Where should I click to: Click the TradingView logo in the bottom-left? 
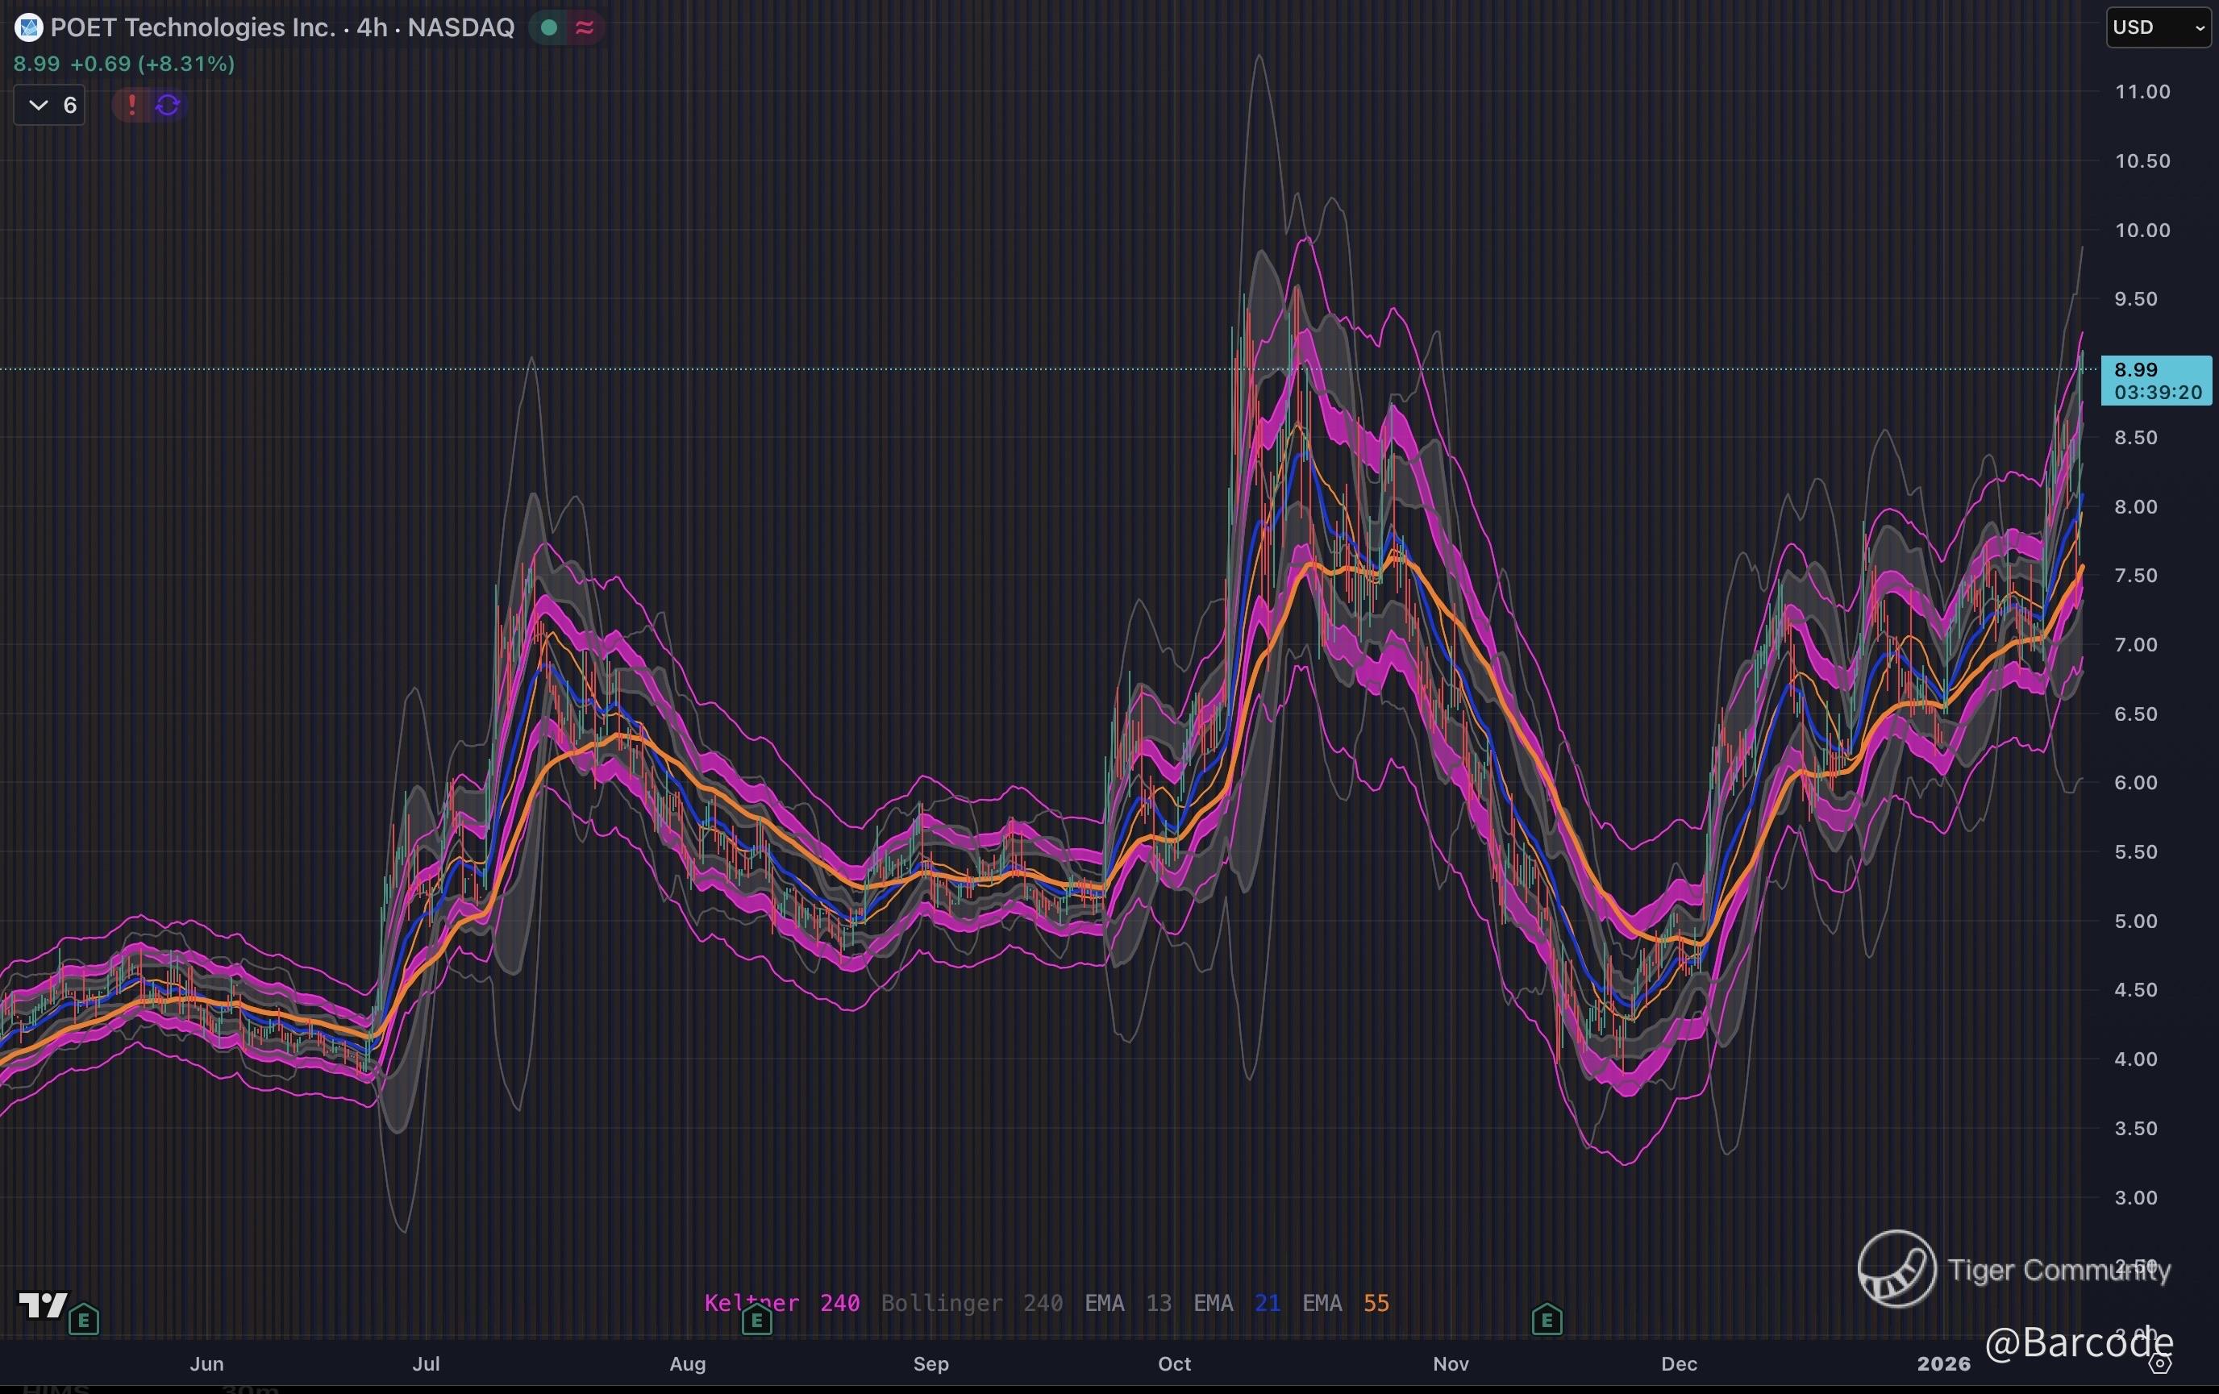pyautogui.click(x=43, y=1305)
